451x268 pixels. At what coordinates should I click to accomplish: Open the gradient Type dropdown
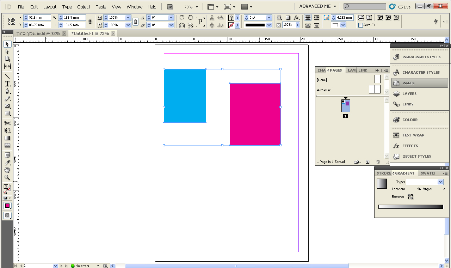pyautogui.click(x=424, y=182)
